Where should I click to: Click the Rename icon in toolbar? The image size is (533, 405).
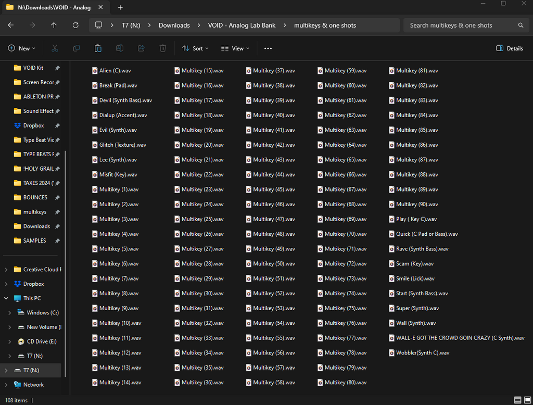point(119,48)
